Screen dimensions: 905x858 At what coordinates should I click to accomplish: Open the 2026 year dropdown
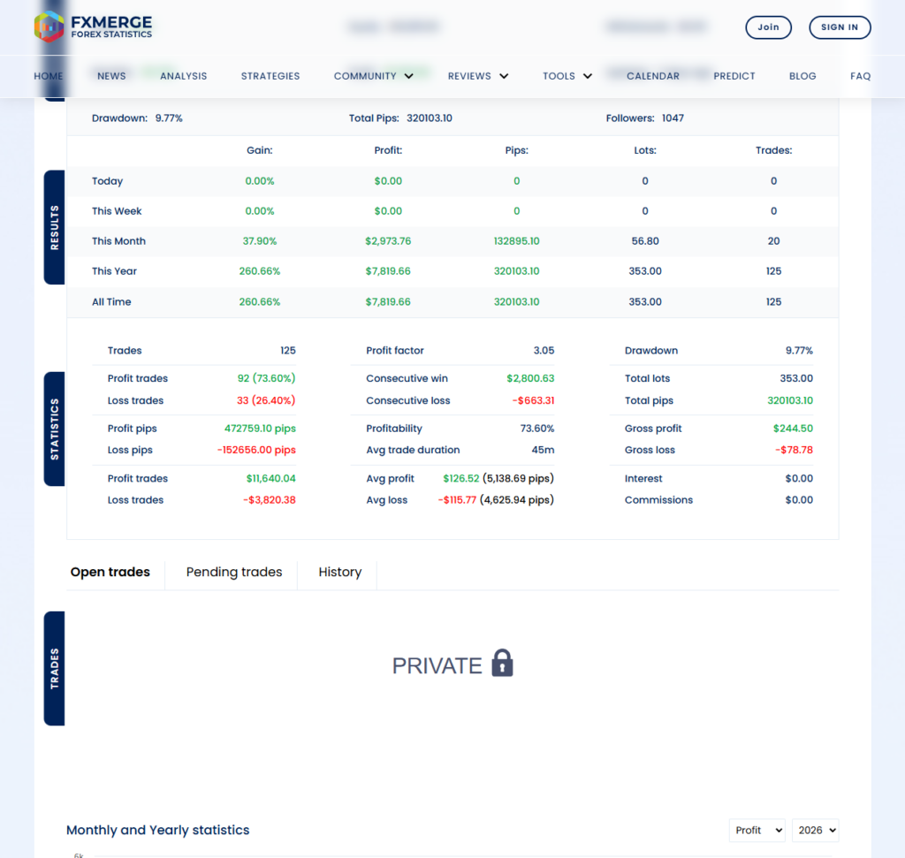pos(816,831)
